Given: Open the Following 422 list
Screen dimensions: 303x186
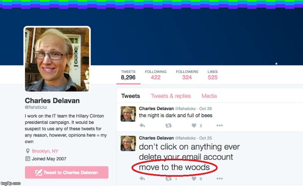Looking at the screenshot, I should coord(155,75).
